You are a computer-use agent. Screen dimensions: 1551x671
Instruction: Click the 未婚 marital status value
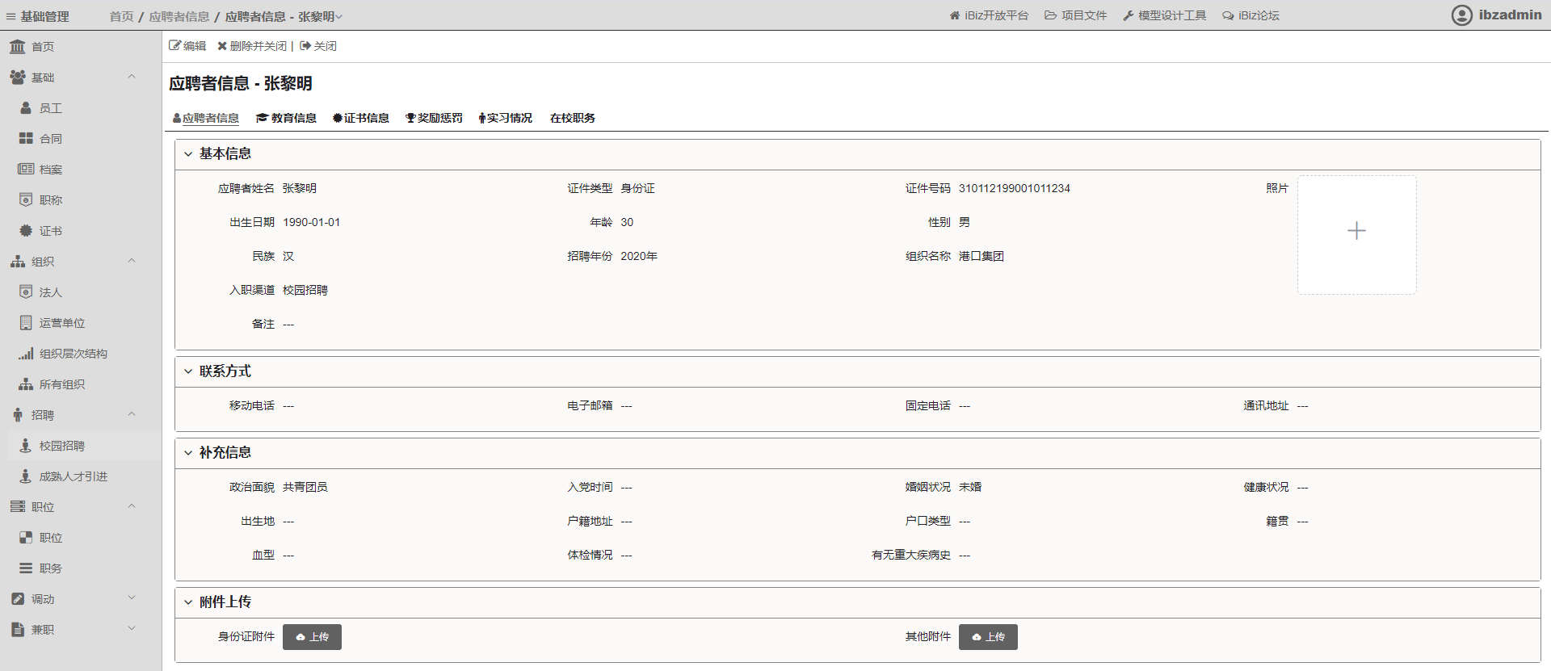tap(970, 487)
